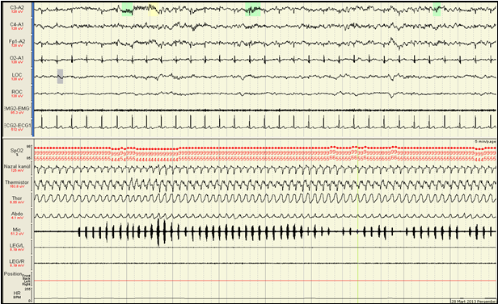Click the Thermistor channel label

point(17,182)
